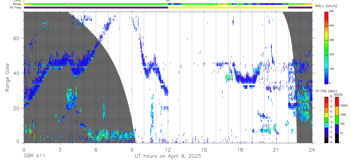Viewport: 351px width, 162px height.
Task: Click the TX Freq strip above the plot
Action: coord(168,7)
